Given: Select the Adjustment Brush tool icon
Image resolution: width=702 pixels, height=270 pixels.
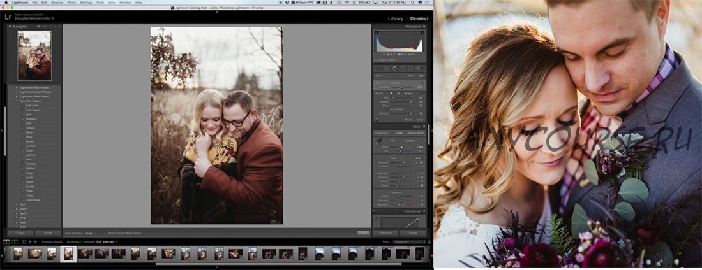Looking at the screenshot, I should pyautogui.click(x=419, y=67).
